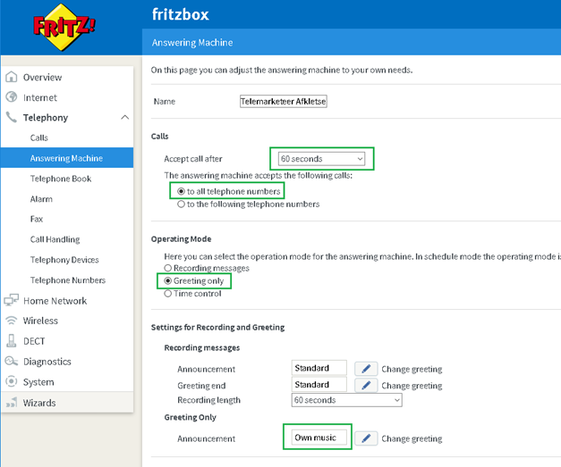Choose Recording messages operating mode
The image size is (561, 467).
168,268
